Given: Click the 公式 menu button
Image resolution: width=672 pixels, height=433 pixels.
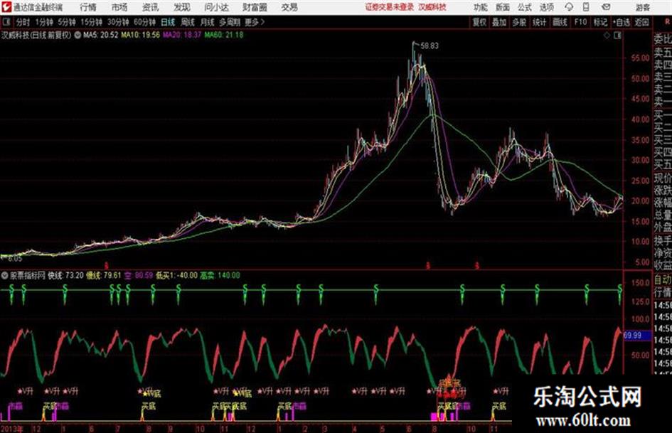Looking at the screenshot, I should (525, 7).
